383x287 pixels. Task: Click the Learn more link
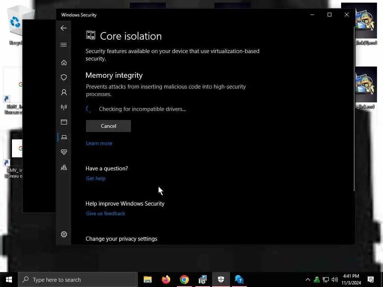coord(99,143)
